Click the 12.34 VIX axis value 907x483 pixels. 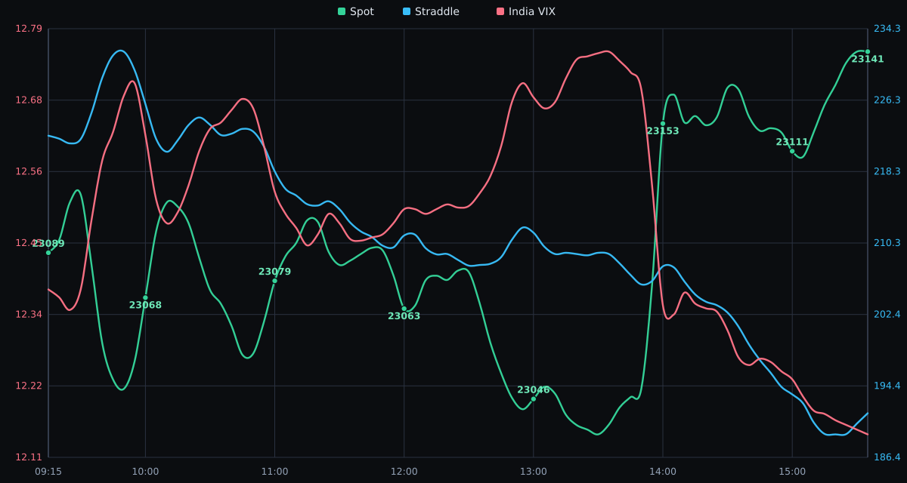pos(29,314)
